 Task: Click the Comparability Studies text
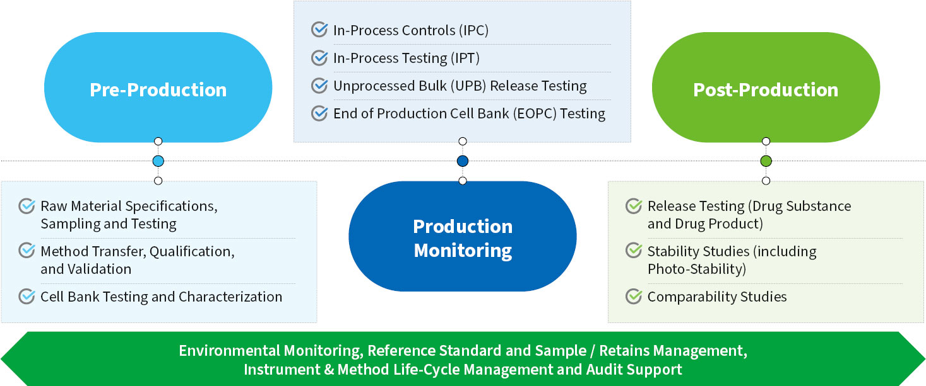(x=717, y=297)
